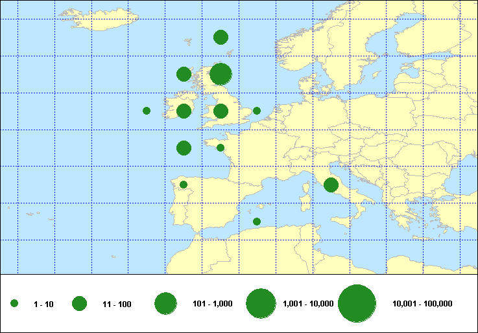Viewport: 478px width, 333px height.
Task: Select the small marker west of Ireland
Action: pyautogui.click(x=147, y=111)
